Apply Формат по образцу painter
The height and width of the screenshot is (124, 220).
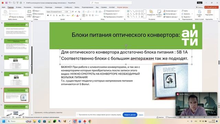16,17
